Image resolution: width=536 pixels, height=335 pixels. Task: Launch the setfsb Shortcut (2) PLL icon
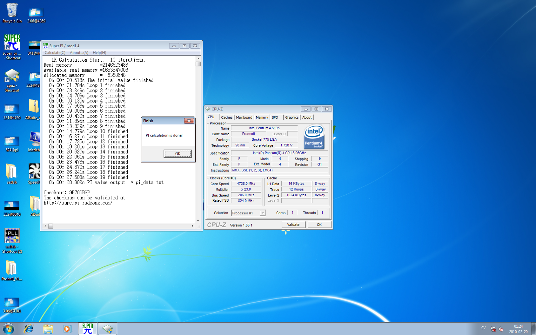pos(12,241)
